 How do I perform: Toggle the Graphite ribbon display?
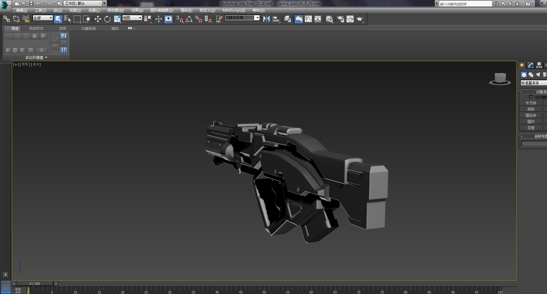point(299,19)
